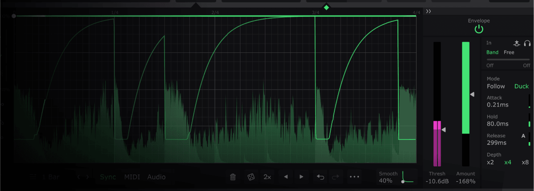Screen dimensions: 534x191
Task: Click the undo arrow icon
Action: (x=320, y=177)
